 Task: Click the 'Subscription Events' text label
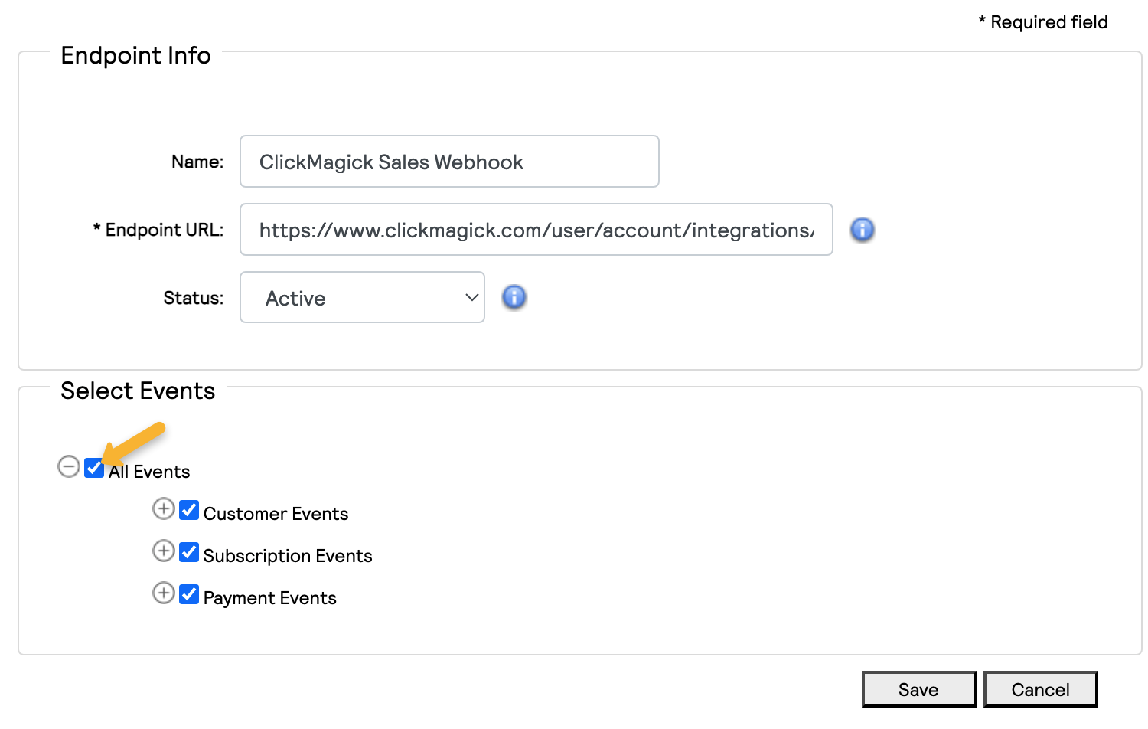[288, 556]
